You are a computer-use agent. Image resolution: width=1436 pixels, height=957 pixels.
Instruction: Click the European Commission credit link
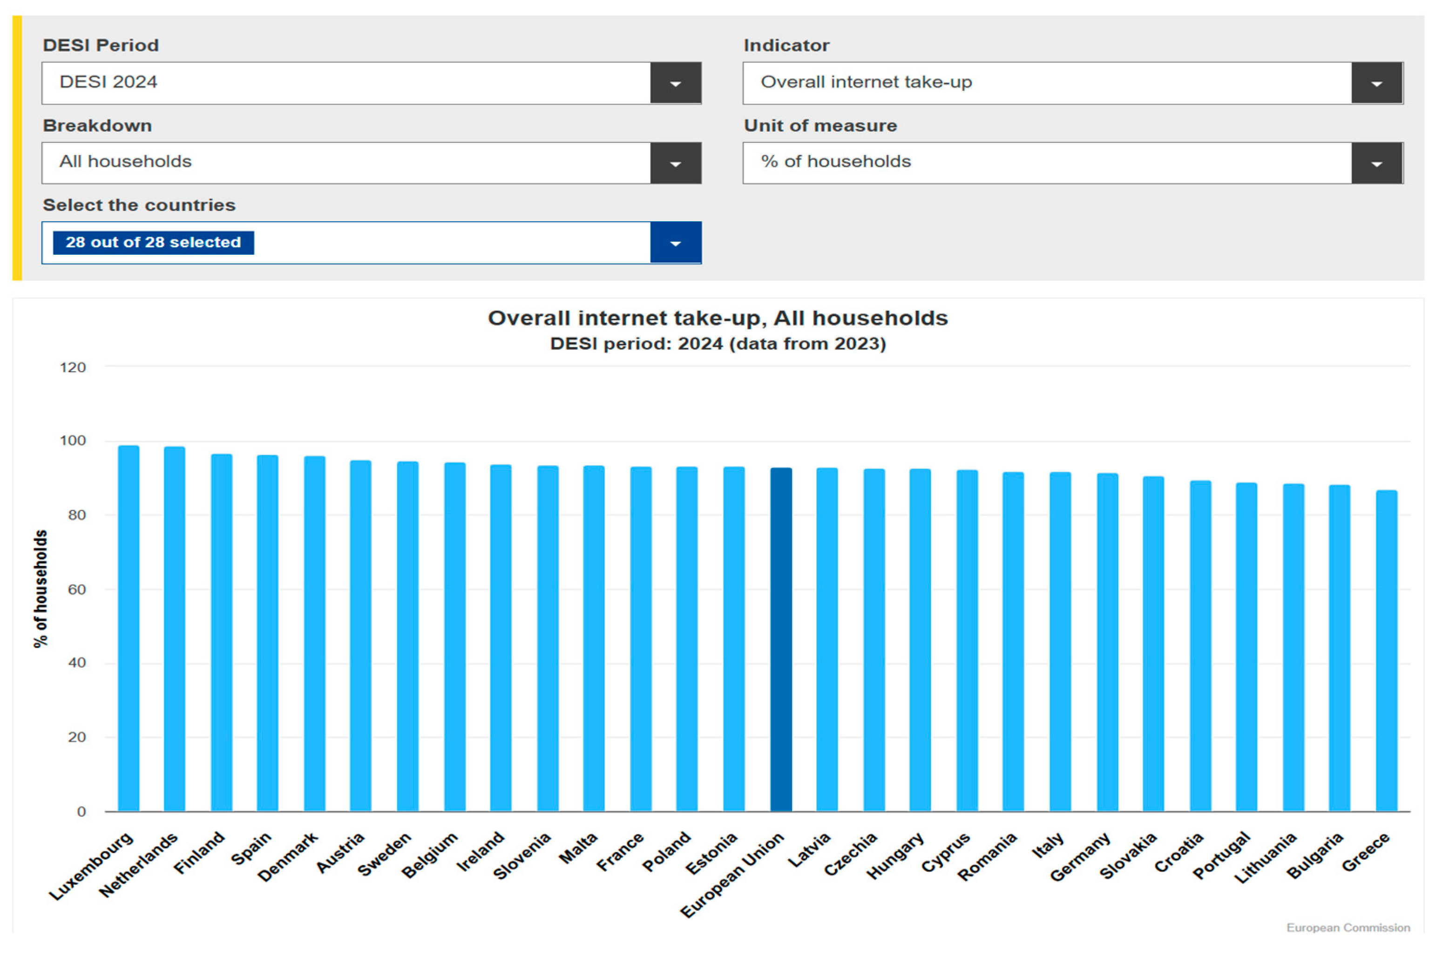[1348, 928]
